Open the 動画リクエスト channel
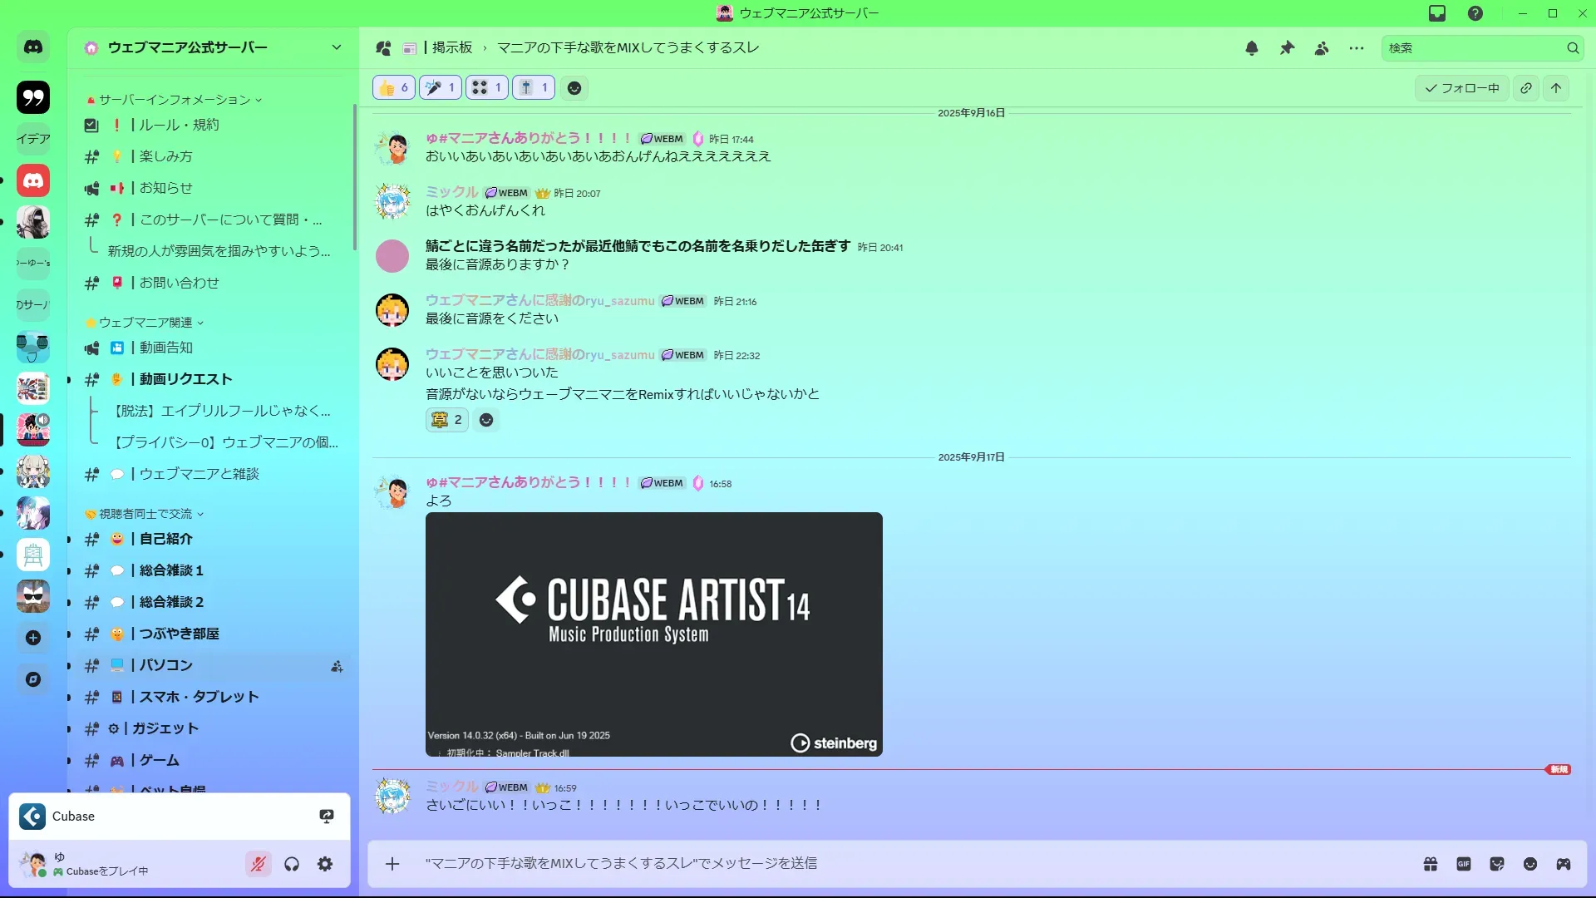Image resolution: width=1596 pixels, height=898 pixels. coord(185,379)
